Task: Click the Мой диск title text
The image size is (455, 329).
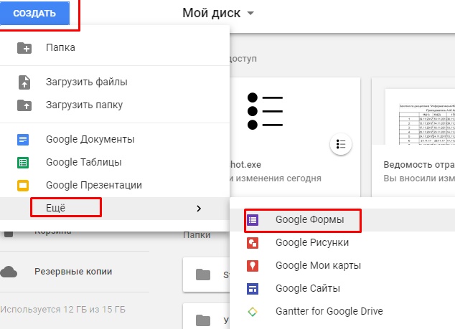Action: (x=211, y=13)
